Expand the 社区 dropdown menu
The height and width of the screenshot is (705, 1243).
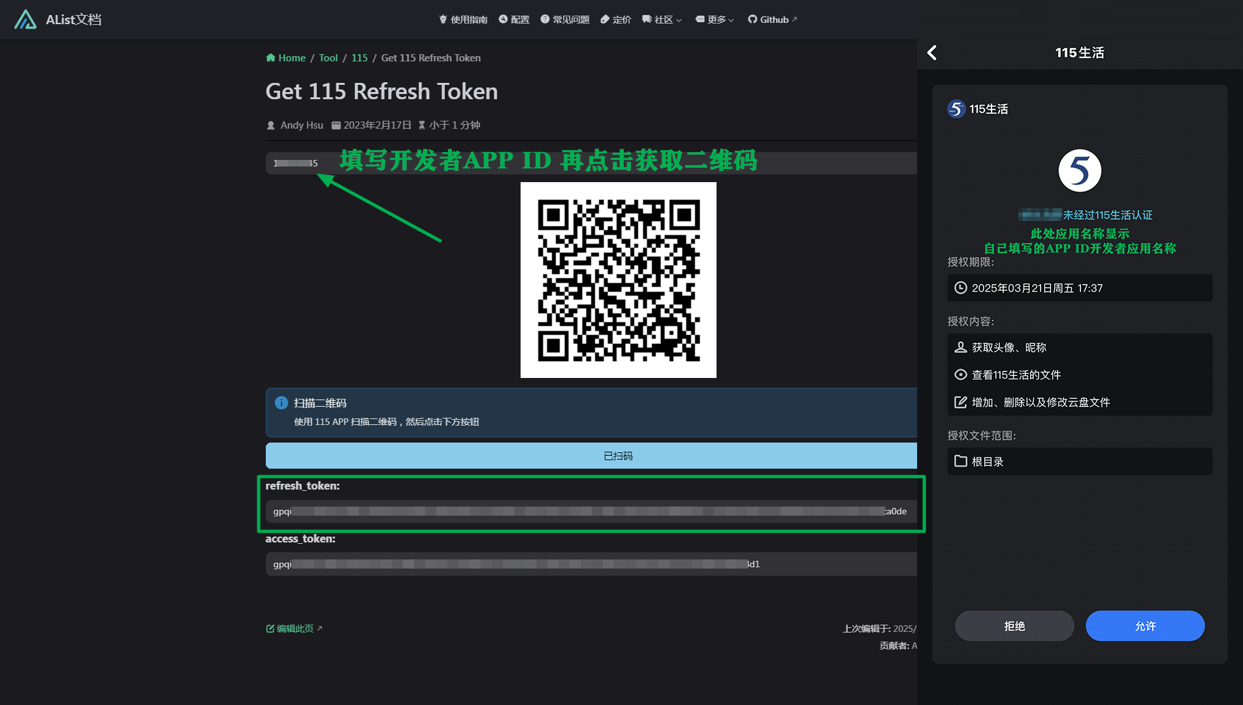pyautogui.click(x=662, y=20)
